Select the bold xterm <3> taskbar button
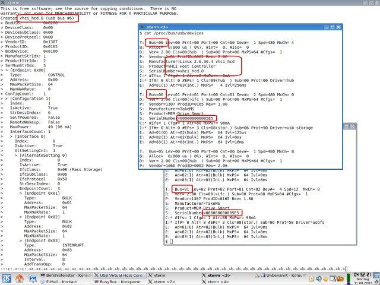This screenshot has height=285, width=380. (215, 275)
